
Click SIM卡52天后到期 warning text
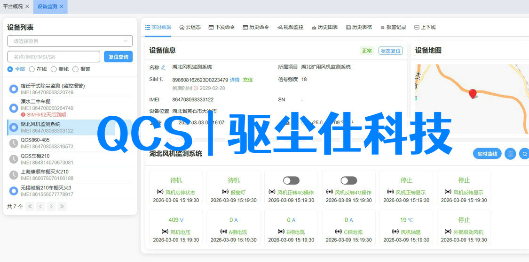(x=46, y=115)
